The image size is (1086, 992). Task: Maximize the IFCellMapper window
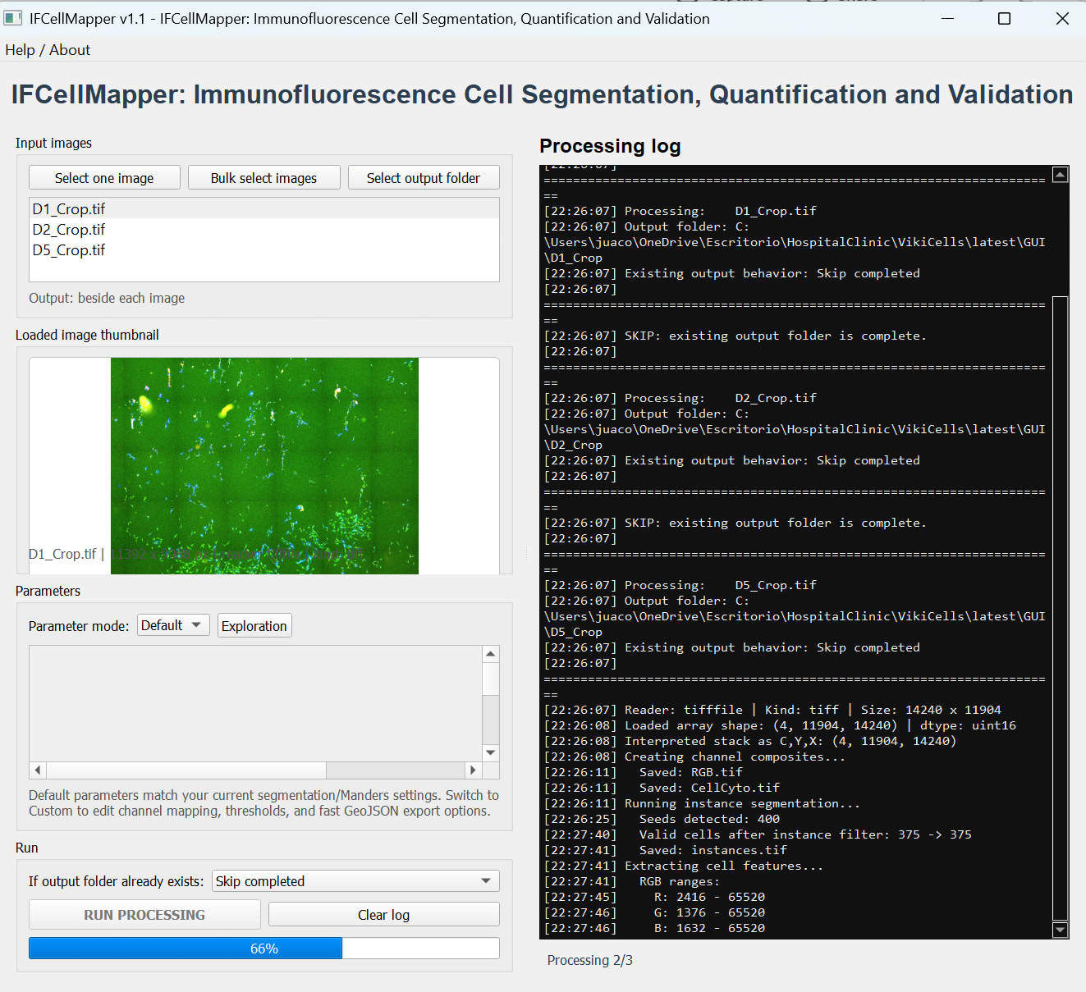(x=1004, y=18)
